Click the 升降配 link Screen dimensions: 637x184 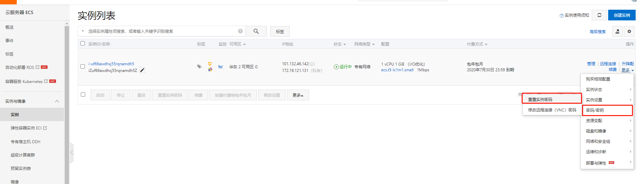click(x=628, y=64)
